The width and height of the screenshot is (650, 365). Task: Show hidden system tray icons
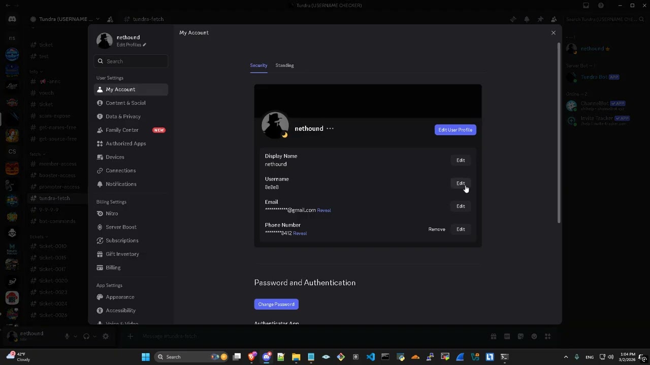click(x=566, y=357)
